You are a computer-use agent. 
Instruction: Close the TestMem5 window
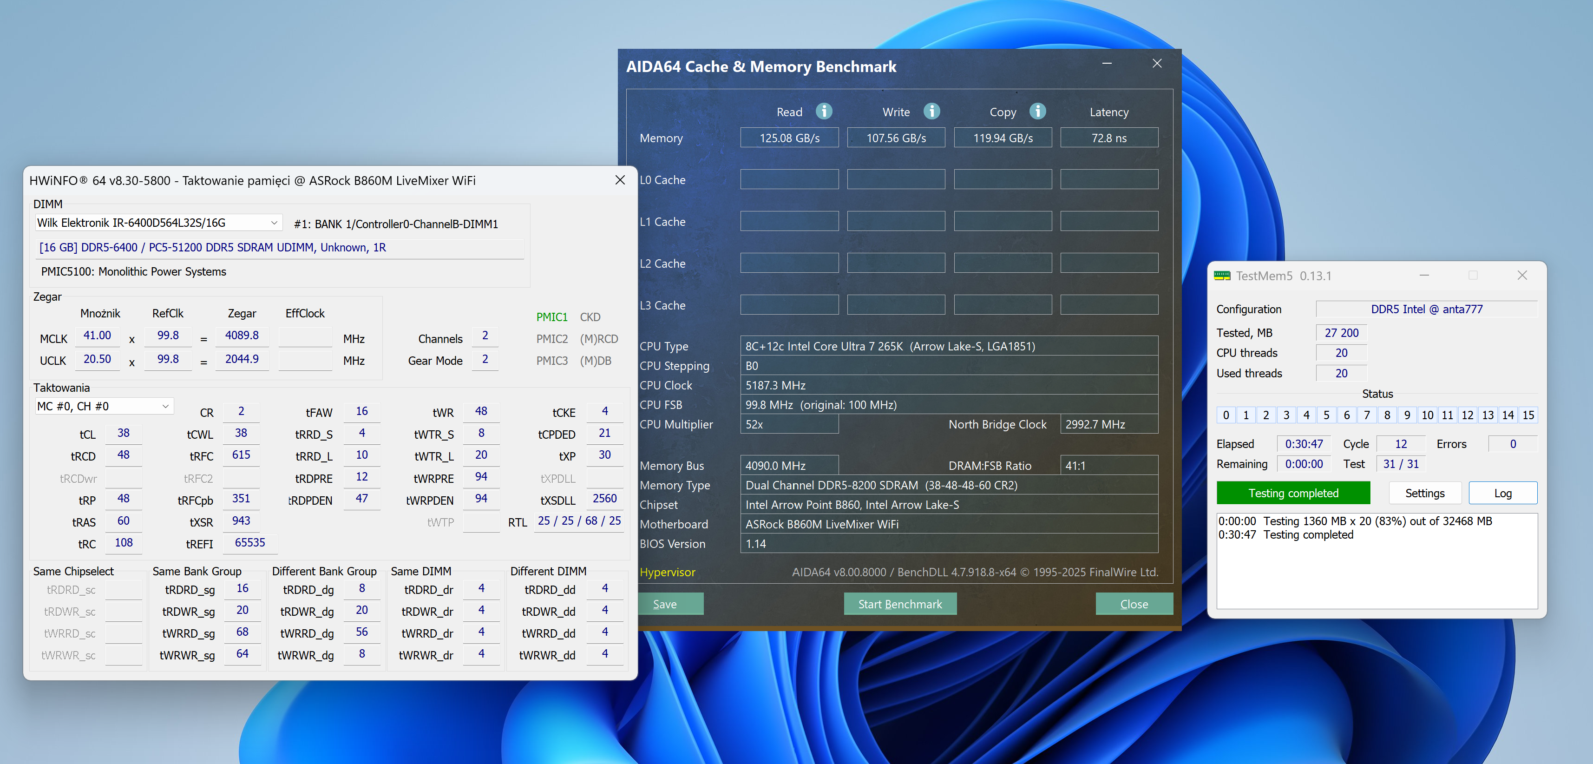pos(1522,275)
